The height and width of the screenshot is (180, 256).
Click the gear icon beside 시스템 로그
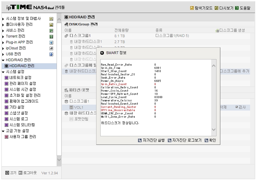pyautogui.click(x=6, y=119)
